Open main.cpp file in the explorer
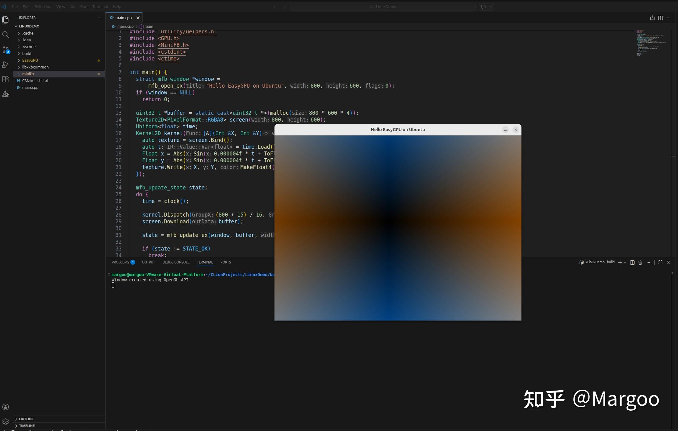The height and width of the screenshot is (431, 678). (59, 87)
